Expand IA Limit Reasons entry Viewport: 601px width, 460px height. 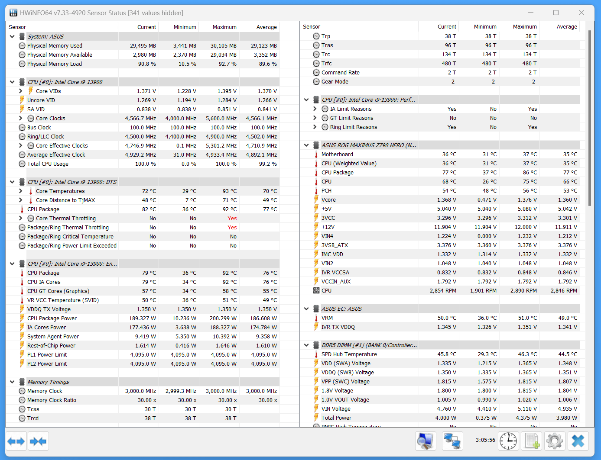315,109
